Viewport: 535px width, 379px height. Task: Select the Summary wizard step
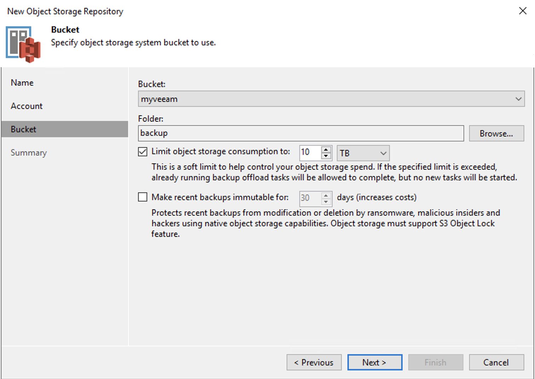29,153
